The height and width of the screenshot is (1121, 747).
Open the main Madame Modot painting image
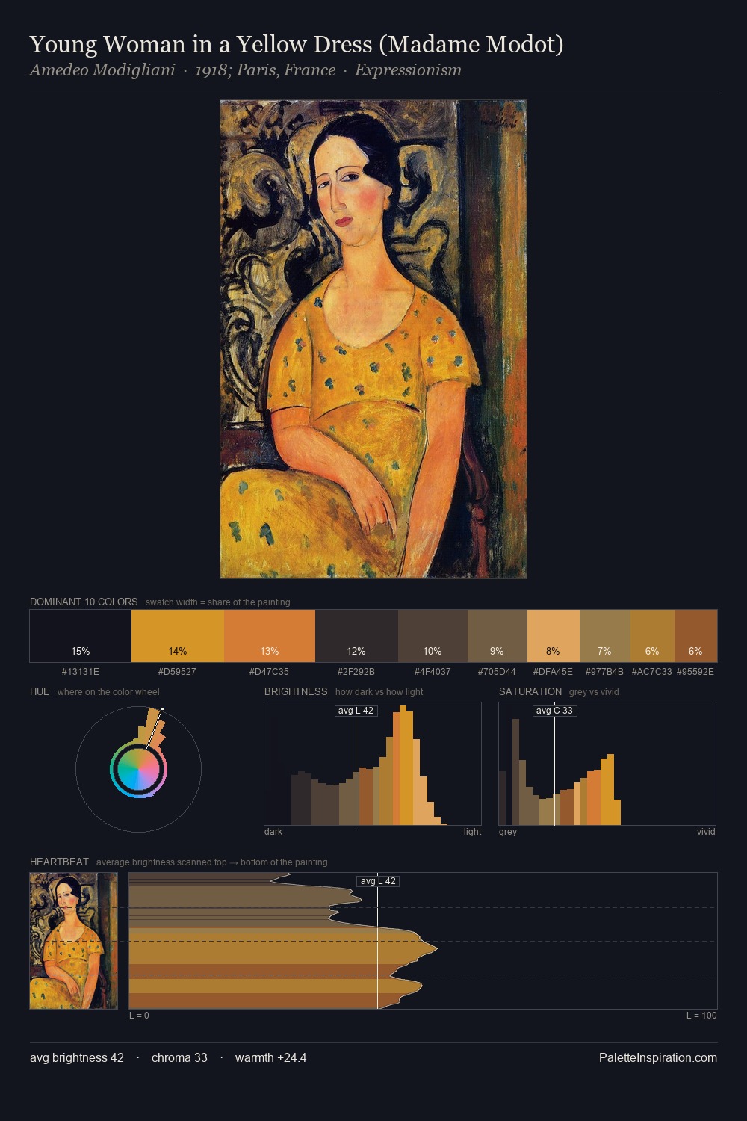373,339
